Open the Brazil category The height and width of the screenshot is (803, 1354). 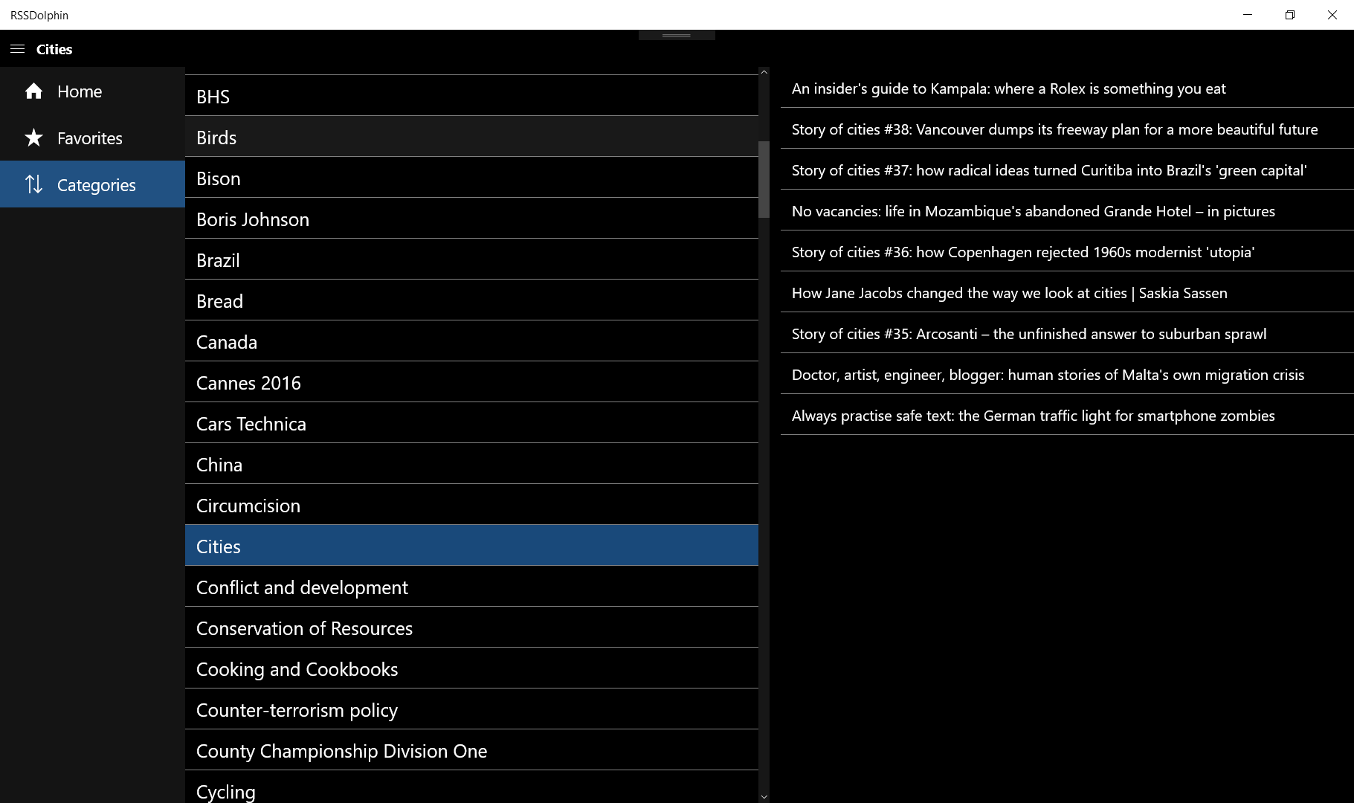471,259
